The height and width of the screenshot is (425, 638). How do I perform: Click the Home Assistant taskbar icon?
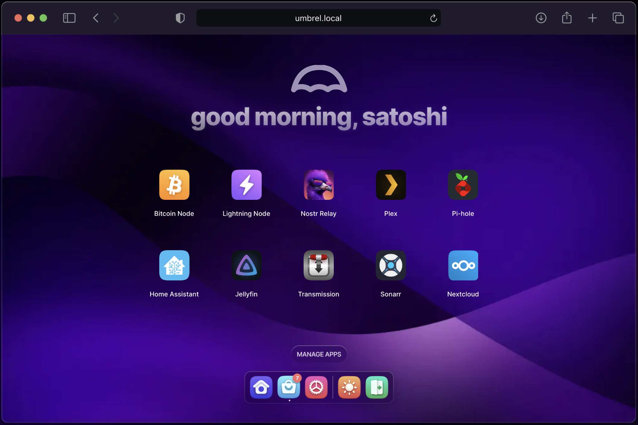coord(261,387)
